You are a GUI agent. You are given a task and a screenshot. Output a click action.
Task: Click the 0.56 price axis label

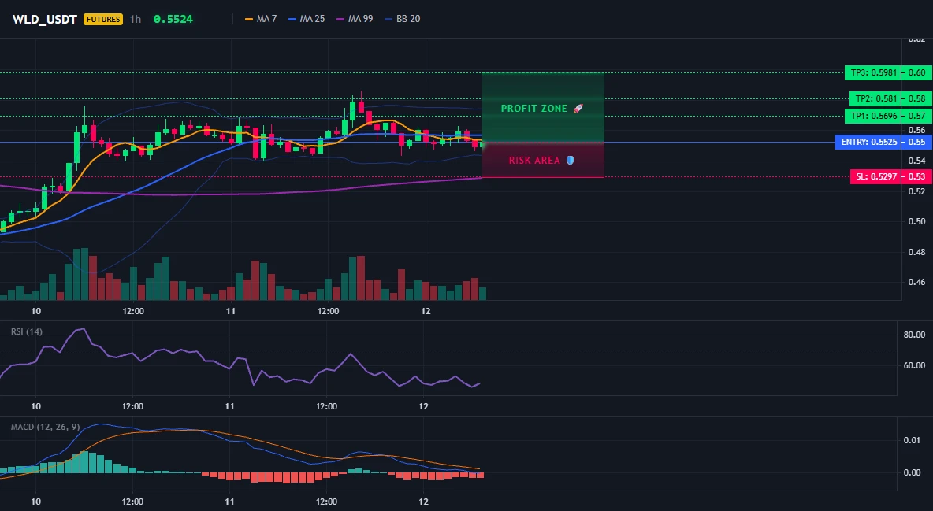pyautogui.click(x=917, y=130)
